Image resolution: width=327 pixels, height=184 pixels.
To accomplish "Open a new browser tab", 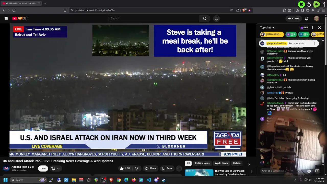I will pyautogui.click(x=45, y=3).
